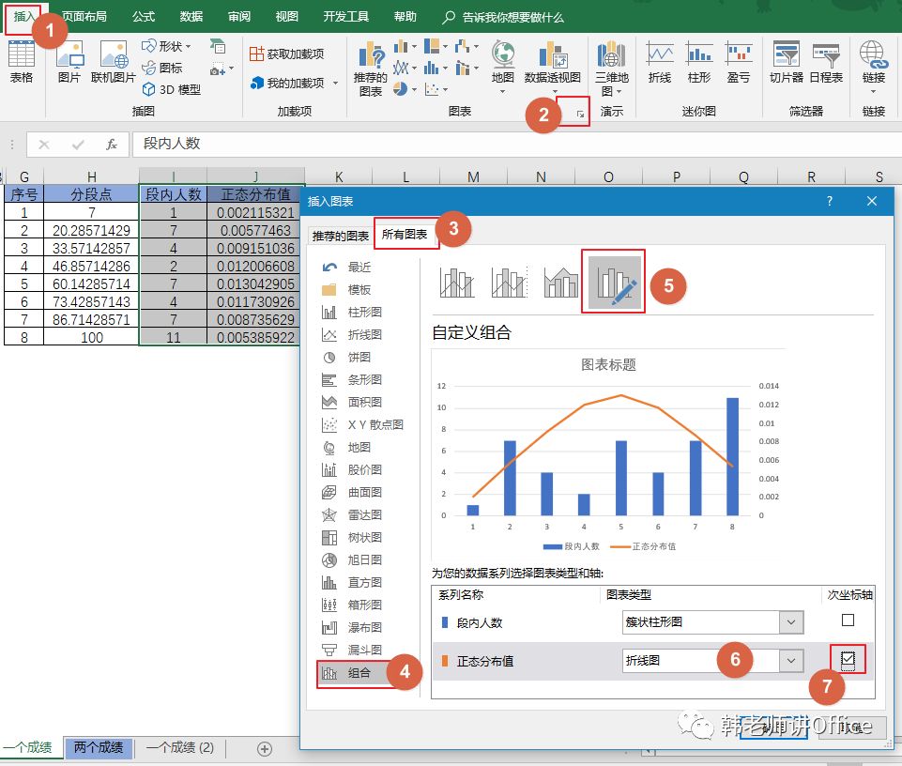The image size is (902, 766).
Task: Insert a 盈亏 win/loss sparkline
Action: click(739, 62)
